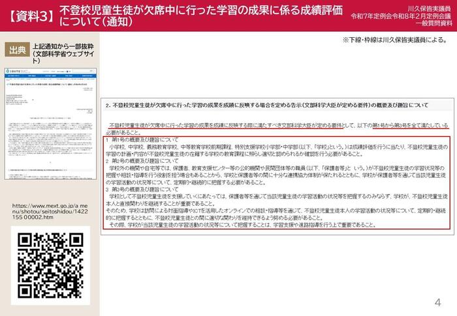This screenshot has height=316, width=457.
Task: Click the 【資料3】 label in the title bar
Action: coord(29,13)
